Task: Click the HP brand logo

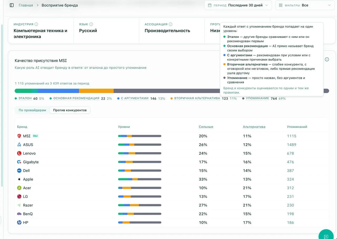Action: 19,223
